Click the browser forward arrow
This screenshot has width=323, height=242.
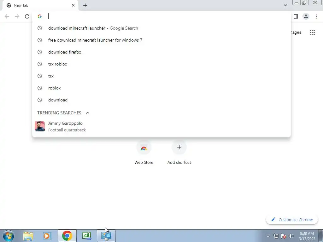pyautogui.click(x=17, y=16)
